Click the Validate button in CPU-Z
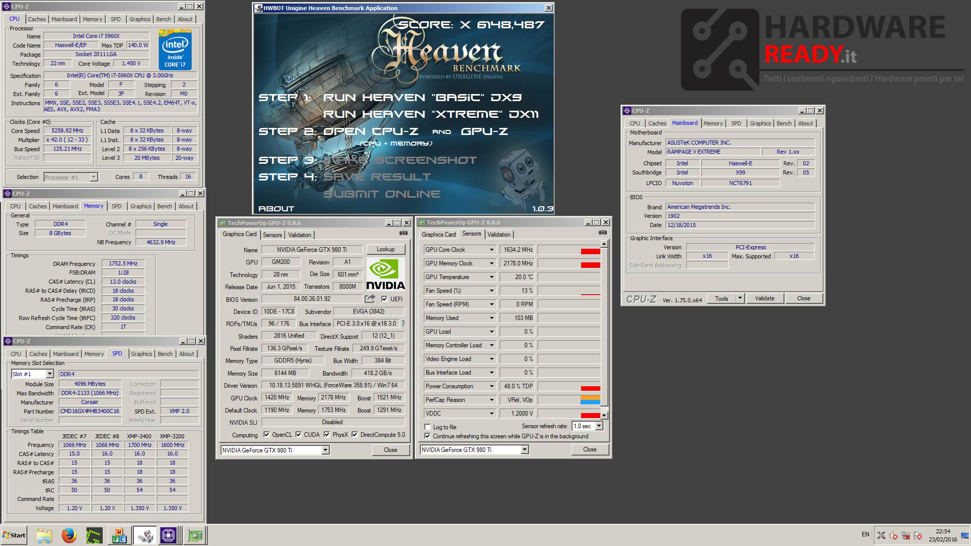Image resolution: width=971 pixels, height=546 pixels. click(x=765, y=298)
